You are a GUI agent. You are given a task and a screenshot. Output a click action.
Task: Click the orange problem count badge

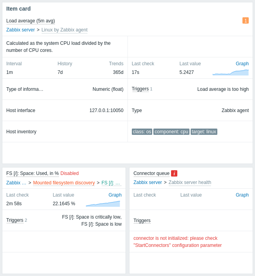click(x=246, y=20)
